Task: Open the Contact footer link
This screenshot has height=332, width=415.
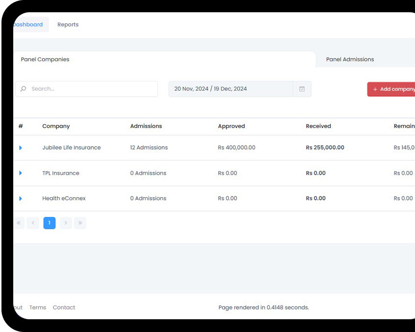Action: (x=64, y=307)
